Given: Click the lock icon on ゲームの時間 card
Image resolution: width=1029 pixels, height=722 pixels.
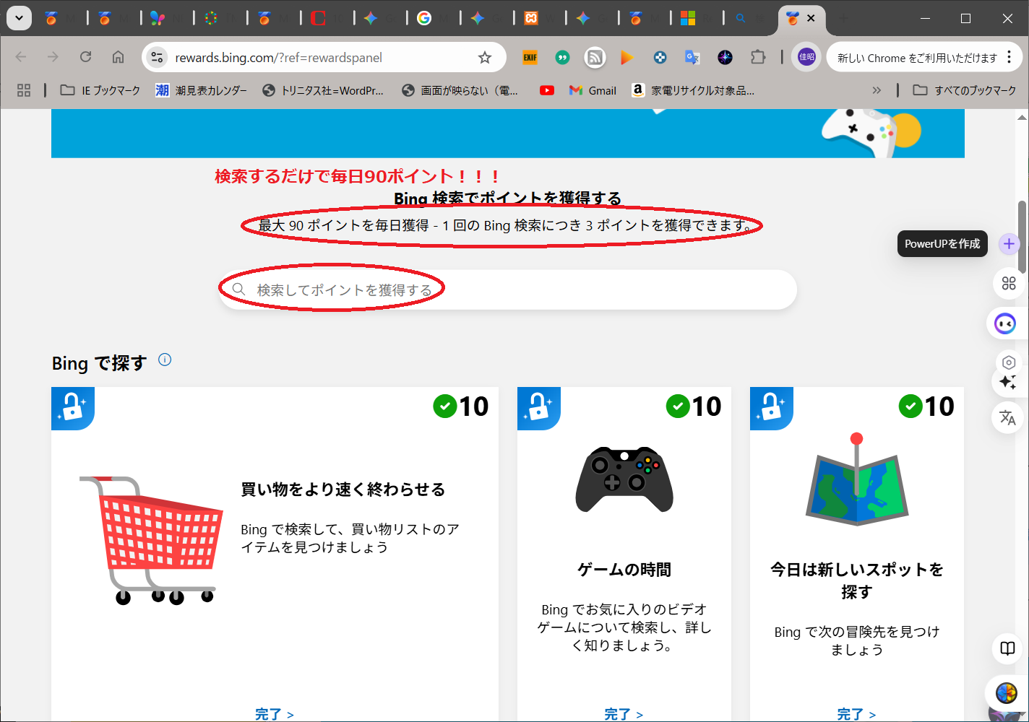Looking at the screenshot, I should (x=539, y=408).
